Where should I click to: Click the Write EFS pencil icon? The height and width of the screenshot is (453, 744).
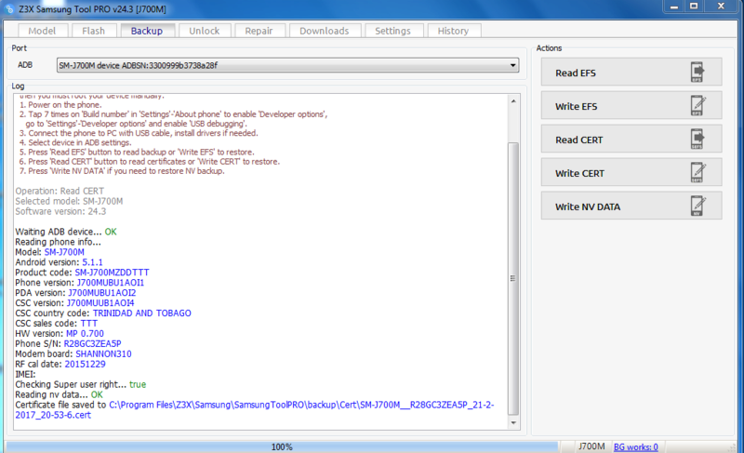click(x=697, y=106)
